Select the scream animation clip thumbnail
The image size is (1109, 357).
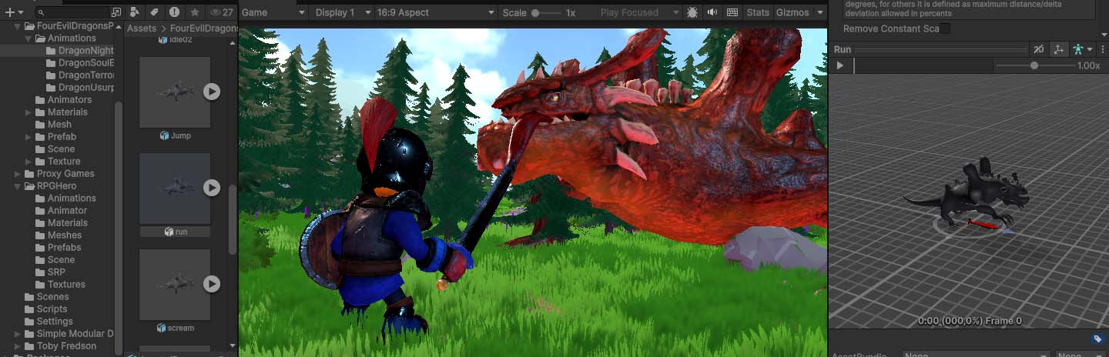tap(175, 284)
